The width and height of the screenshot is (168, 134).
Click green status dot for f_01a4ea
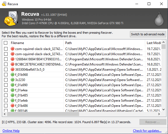(13, 90)
